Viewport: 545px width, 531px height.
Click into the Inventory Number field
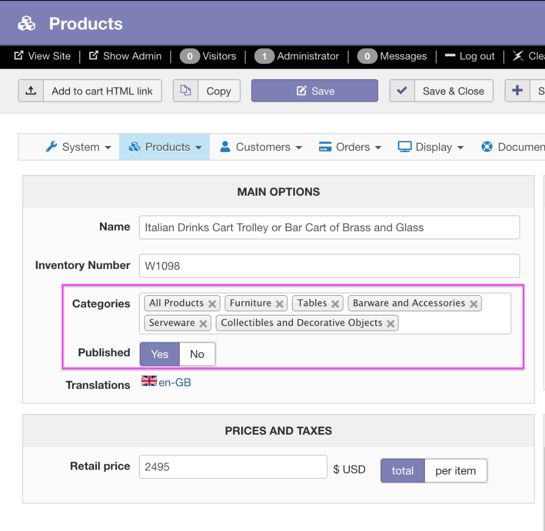tap(329, 266)
